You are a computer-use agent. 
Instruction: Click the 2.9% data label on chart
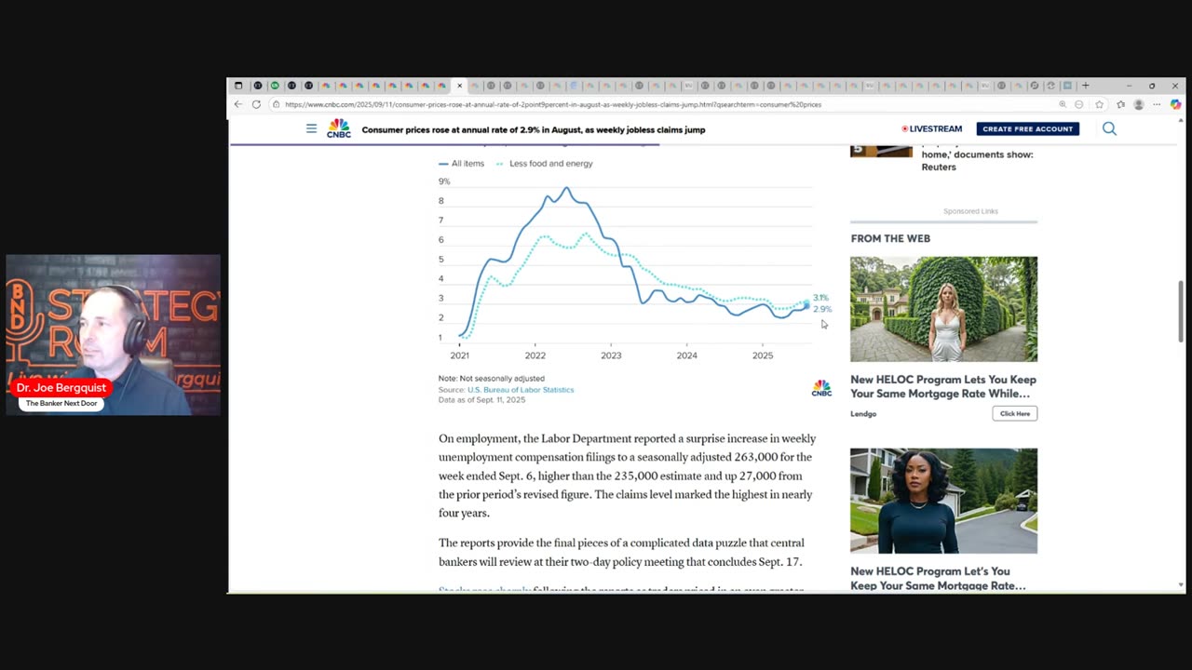pos(822,309)
